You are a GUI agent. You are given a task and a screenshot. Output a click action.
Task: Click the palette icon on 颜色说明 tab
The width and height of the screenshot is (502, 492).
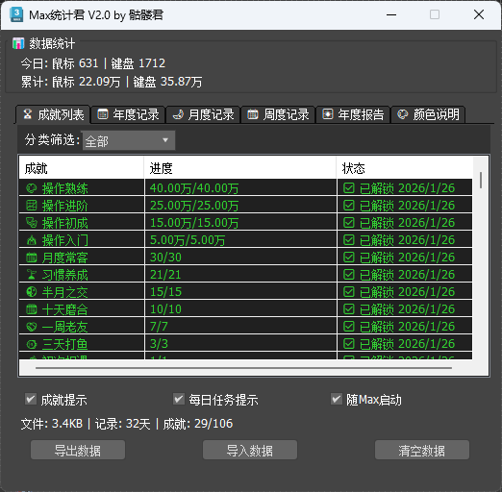[x=403, y=114]
